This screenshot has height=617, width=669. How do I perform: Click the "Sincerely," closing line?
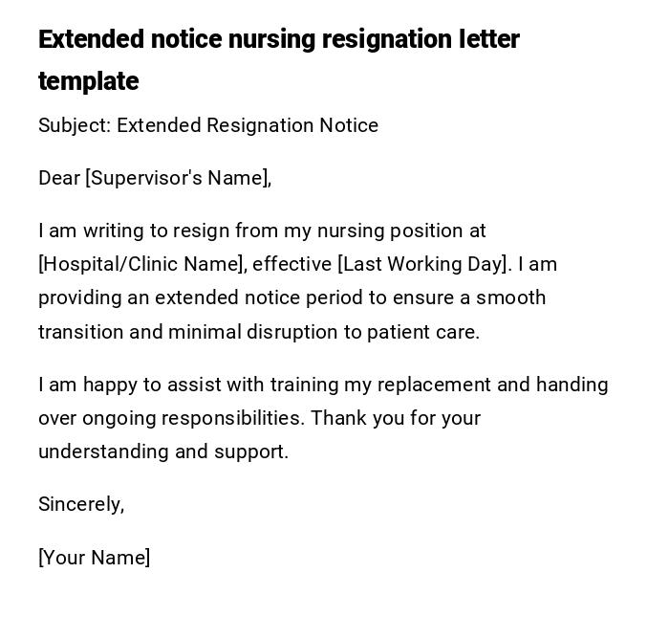point(81,504)
